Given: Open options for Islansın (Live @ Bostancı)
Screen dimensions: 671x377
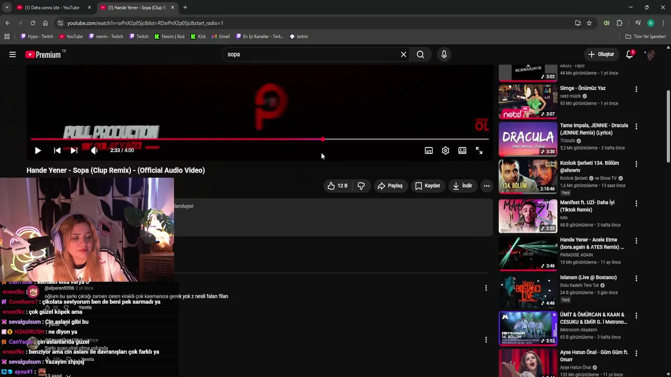Looking at the screenshot, I should [636, 279].
